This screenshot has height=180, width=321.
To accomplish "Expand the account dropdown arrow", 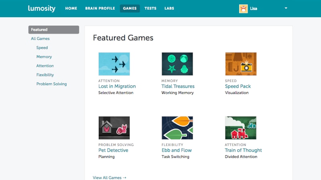I will pyautogui.click(x=286, y=8).
